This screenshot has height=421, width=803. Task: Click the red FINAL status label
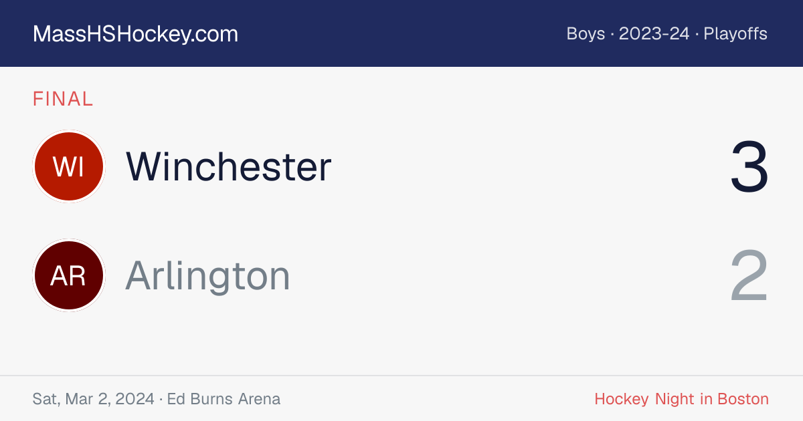click(63, 99)
